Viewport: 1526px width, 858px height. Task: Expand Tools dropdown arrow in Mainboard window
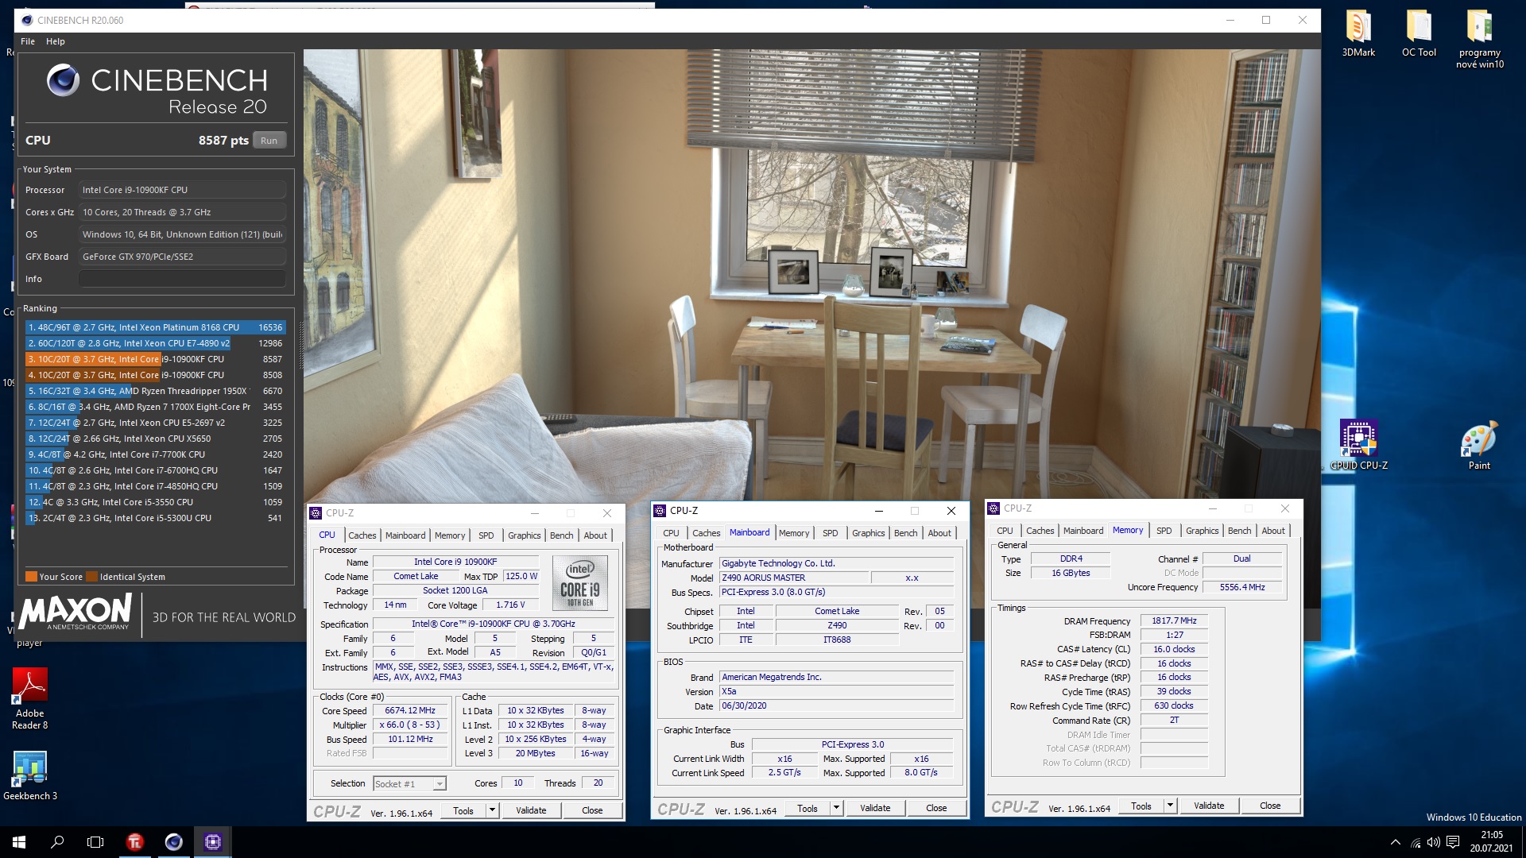click(x=836, y=809)
